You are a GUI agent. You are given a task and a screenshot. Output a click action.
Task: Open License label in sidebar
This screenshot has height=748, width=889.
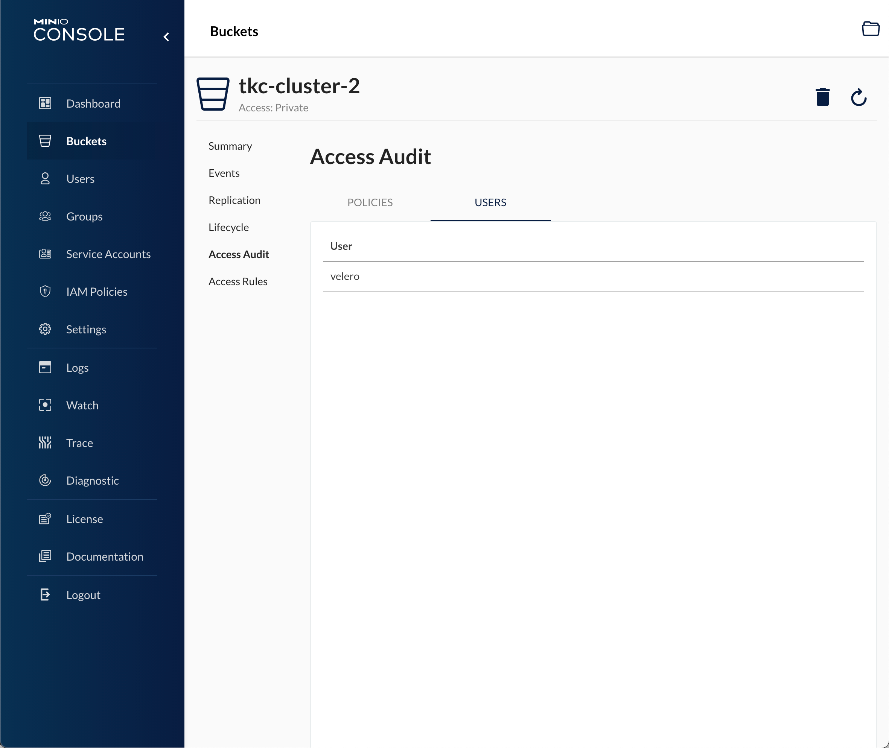[84, 519]
